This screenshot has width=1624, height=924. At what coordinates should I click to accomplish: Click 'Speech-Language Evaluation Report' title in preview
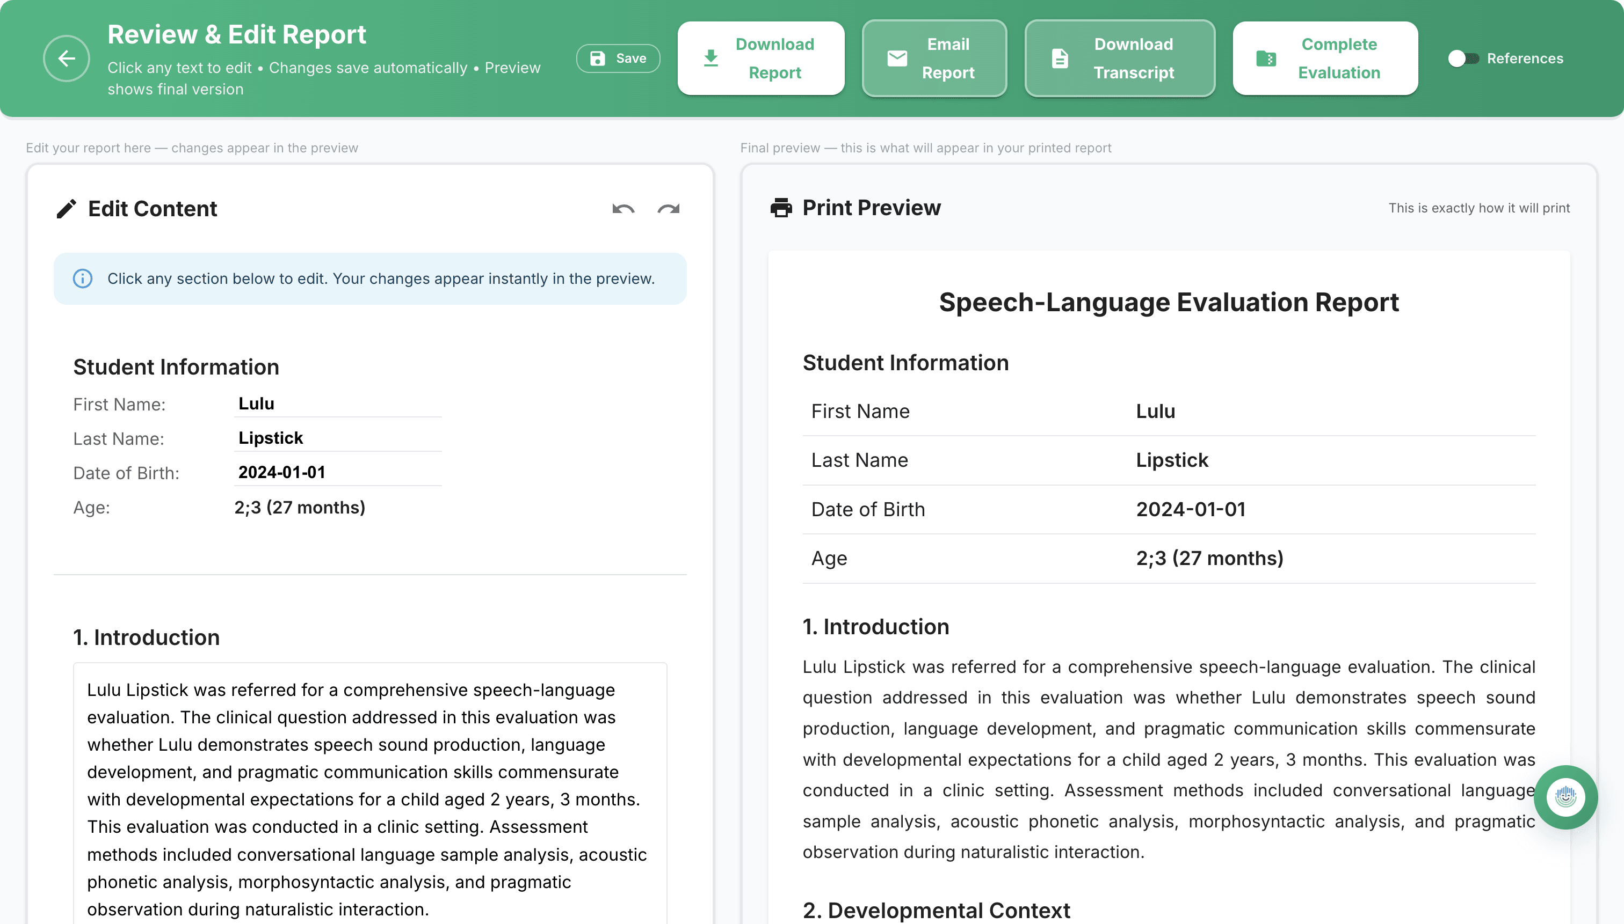1169,302
